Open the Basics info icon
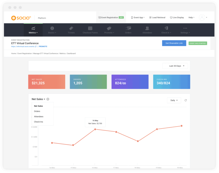The width and height of the screenshot is (219, 173). pos(52,28)
